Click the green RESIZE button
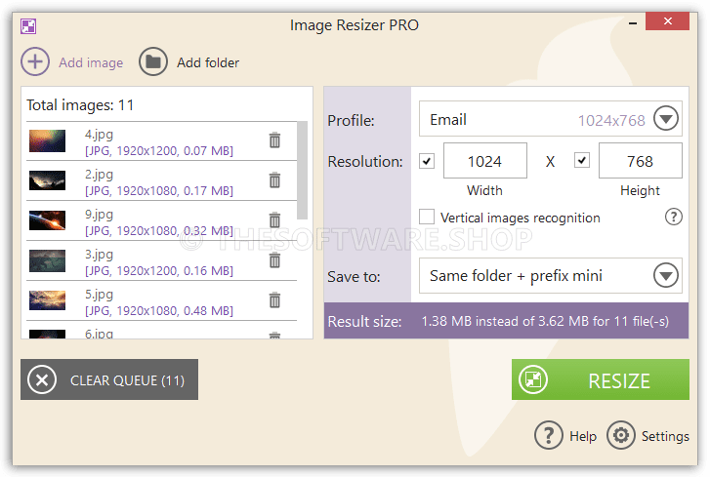Screen dimensions: 710x477 [x=601, y=379]
